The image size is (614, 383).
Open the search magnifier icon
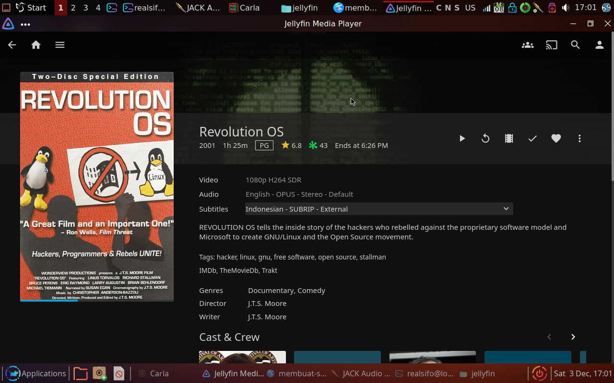point(576,45)
